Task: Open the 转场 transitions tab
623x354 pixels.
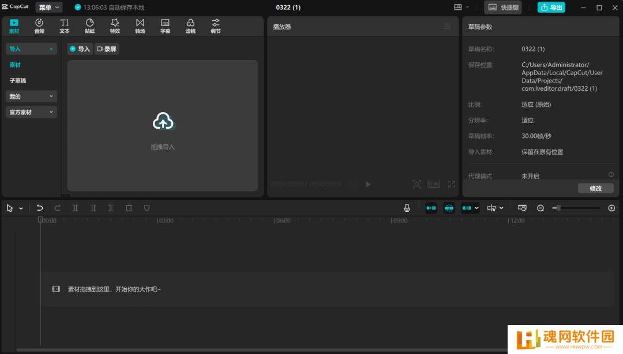Action: click(x=140, y=26)
